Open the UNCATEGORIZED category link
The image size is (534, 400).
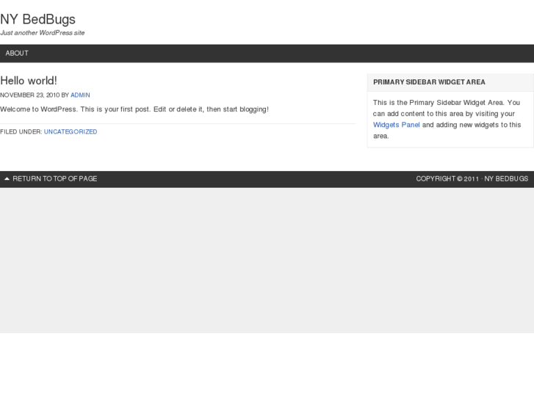coord(71,132)
